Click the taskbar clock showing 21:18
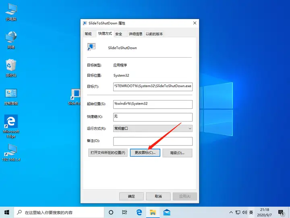The width and height of the screenshot is (290, 218). [265, 212]
